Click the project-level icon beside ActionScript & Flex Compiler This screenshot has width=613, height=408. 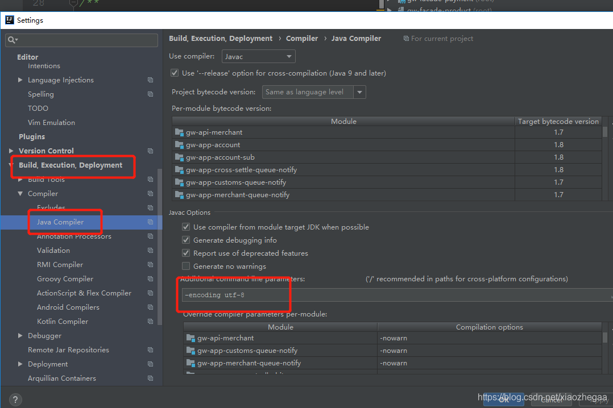click(x=150, y=293)
